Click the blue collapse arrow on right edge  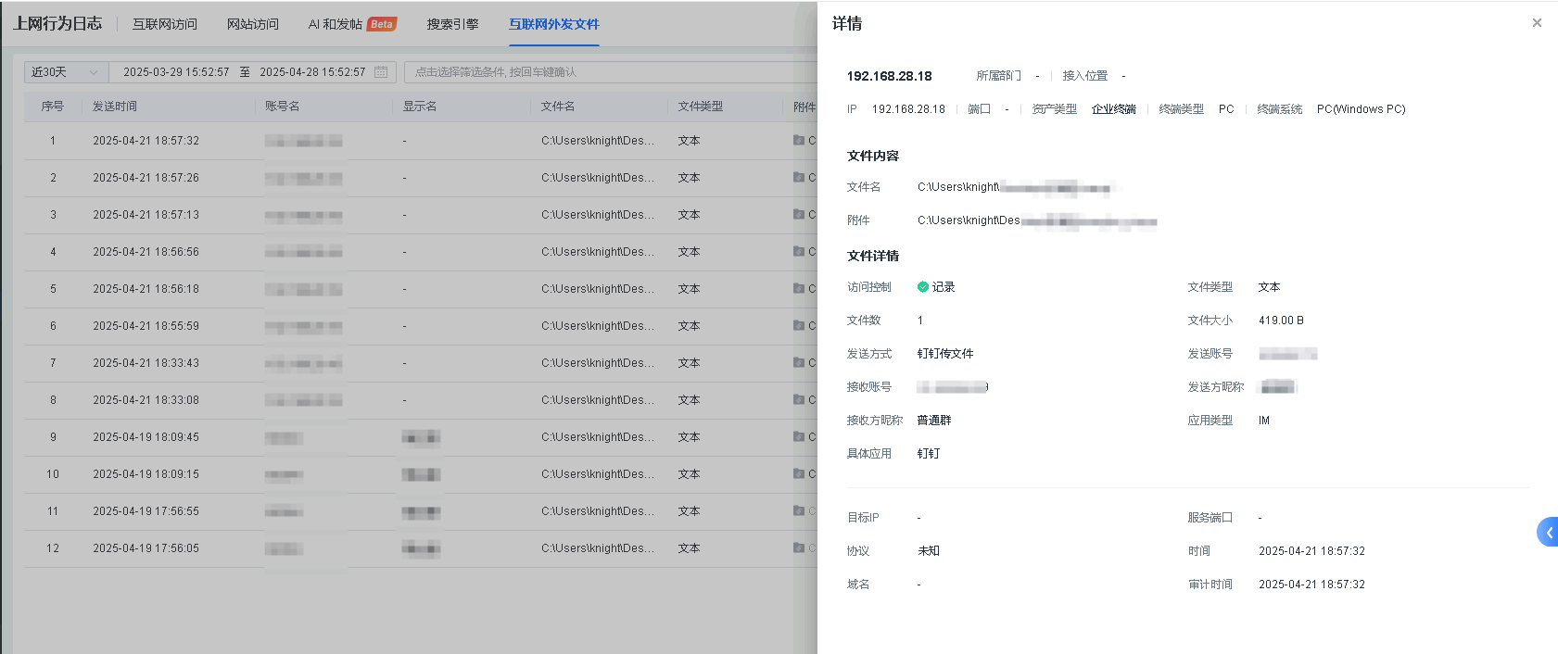[x=1548, y=532]
